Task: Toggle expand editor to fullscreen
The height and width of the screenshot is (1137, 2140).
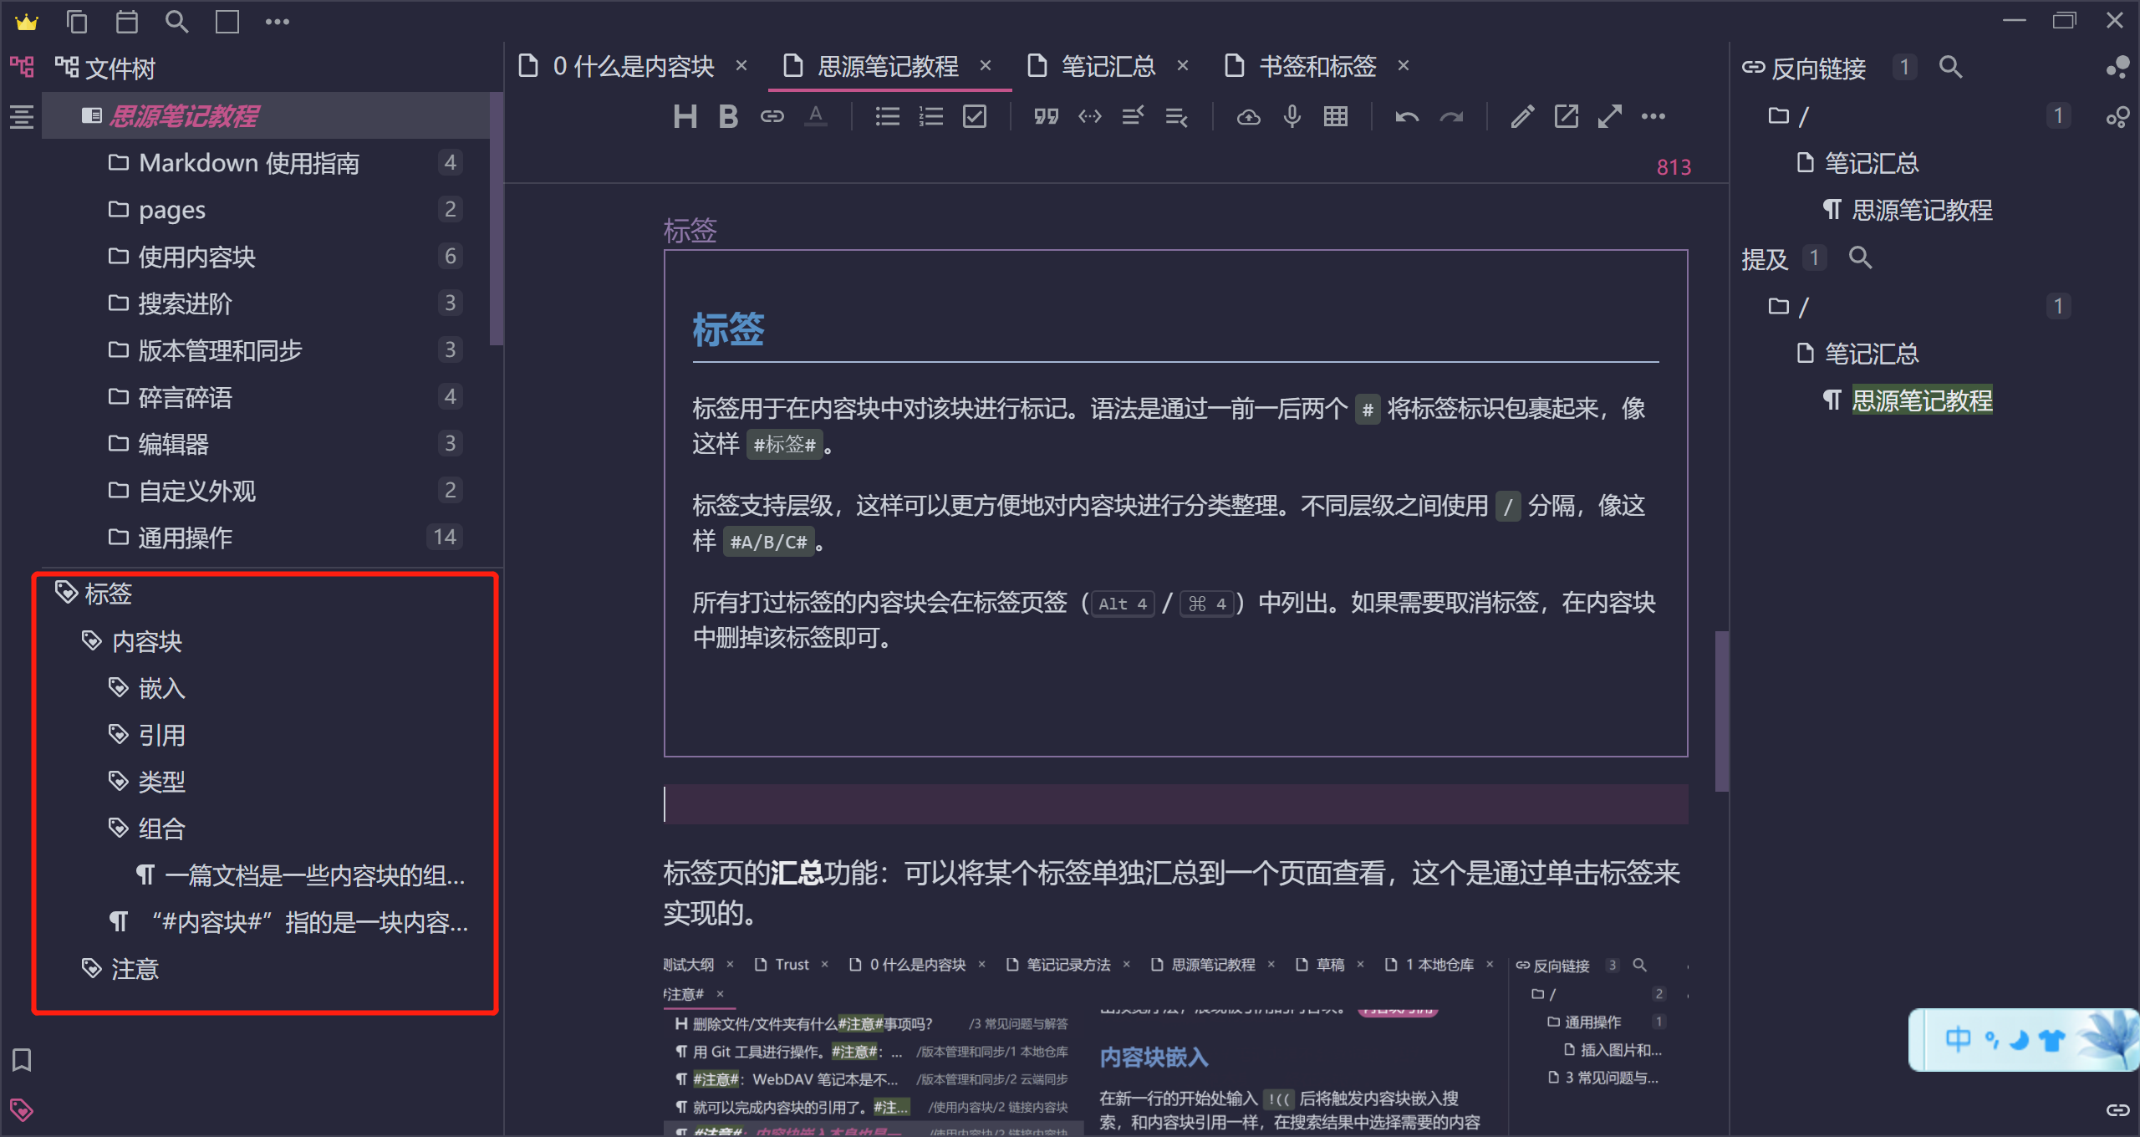Action: 1609,116
